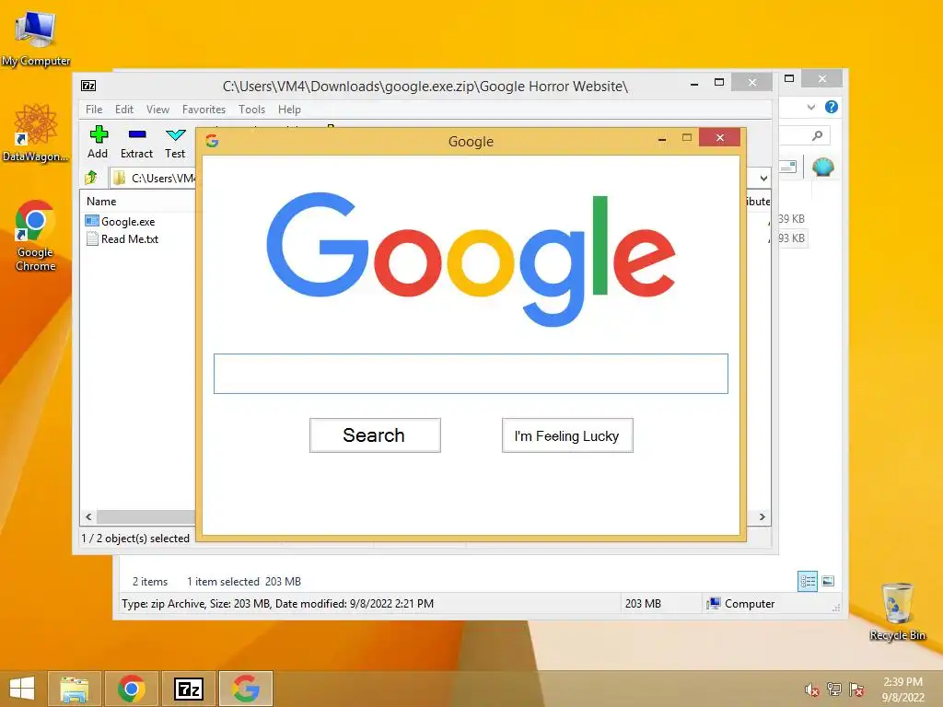The height and width of the screenshot is (707, 943).
Task: Click the muted speaker tray icon
Action: pos(812,690)
